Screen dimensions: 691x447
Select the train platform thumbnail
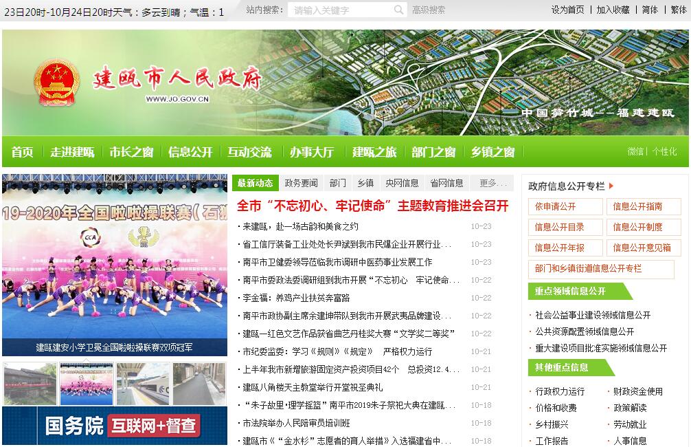(143, 384)
